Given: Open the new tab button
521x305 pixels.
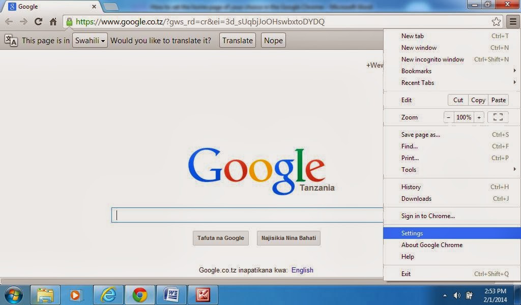Looking at the screenshot, I should tap(110, 6).
